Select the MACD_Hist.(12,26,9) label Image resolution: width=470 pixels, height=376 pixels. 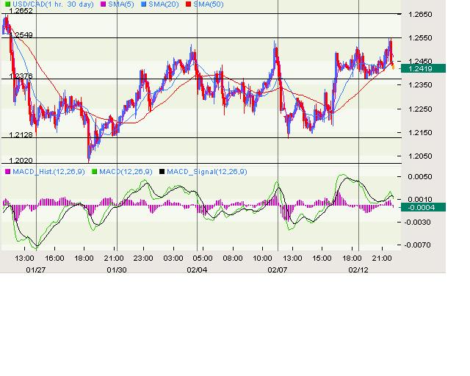49,172
